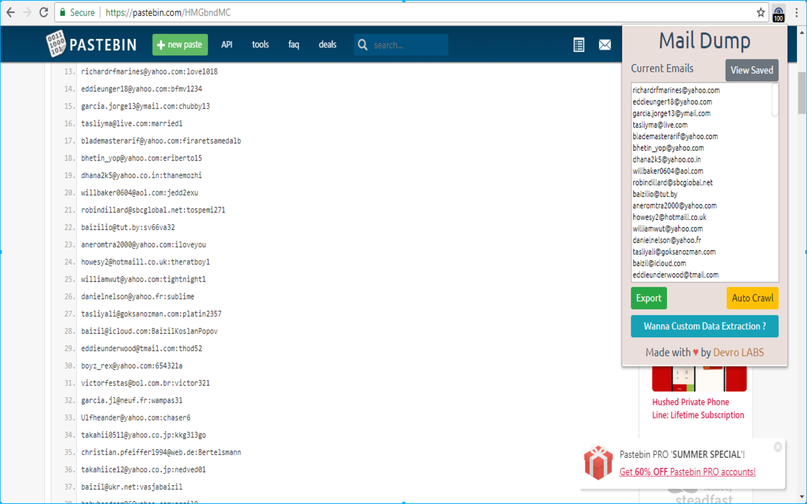The height and width of the screenshot is (504, 807).
Task: Select robindillard@sbcglobal.net in Mail Dump list
Action: [x=673, y=183]
